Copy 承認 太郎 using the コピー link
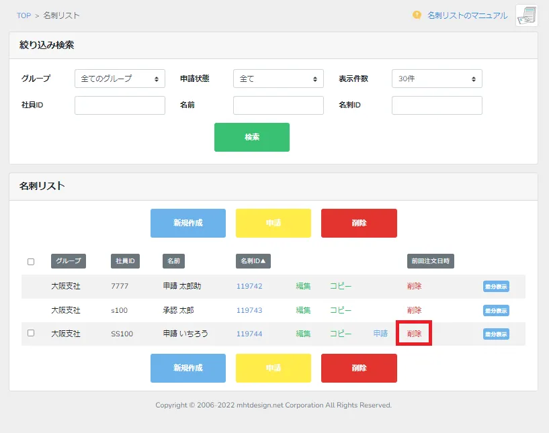 coord(341,310)
